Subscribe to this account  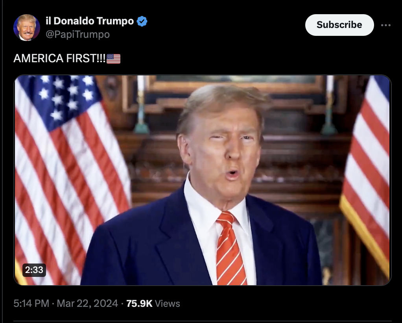[x=339, y=25]
